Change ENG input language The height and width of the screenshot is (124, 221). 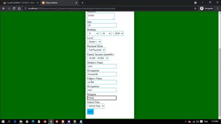tap(206, 122)
